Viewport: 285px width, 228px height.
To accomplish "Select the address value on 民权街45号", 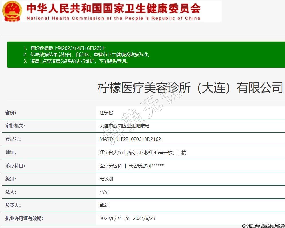I will (143, 152).
